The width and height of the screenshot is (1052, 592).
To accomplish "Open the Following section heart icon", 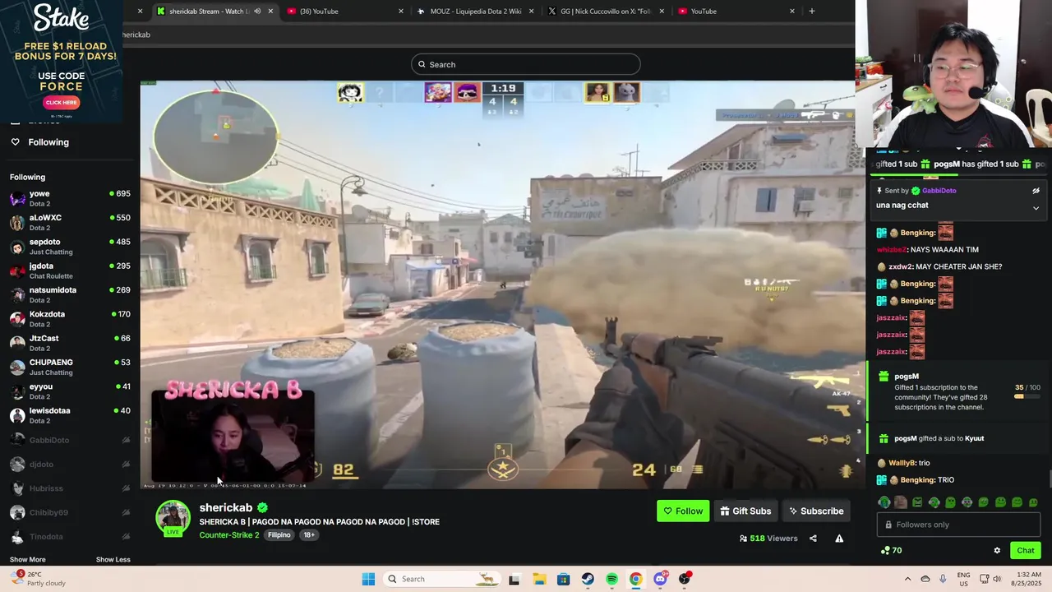I will [15, 142].
